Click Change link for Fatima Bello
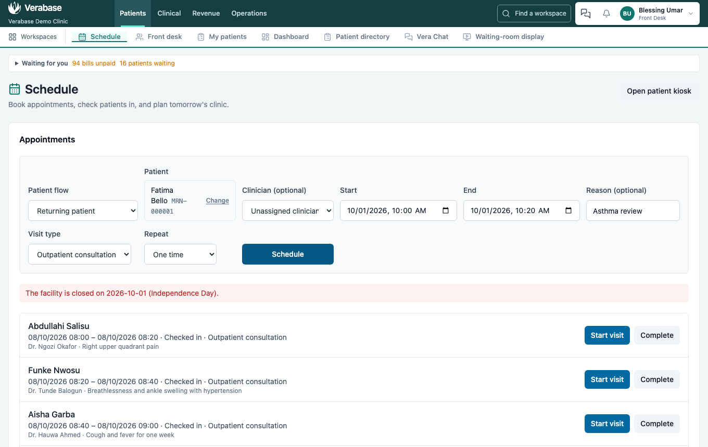This screenshot has width=708, height=447. pos(218,201)
